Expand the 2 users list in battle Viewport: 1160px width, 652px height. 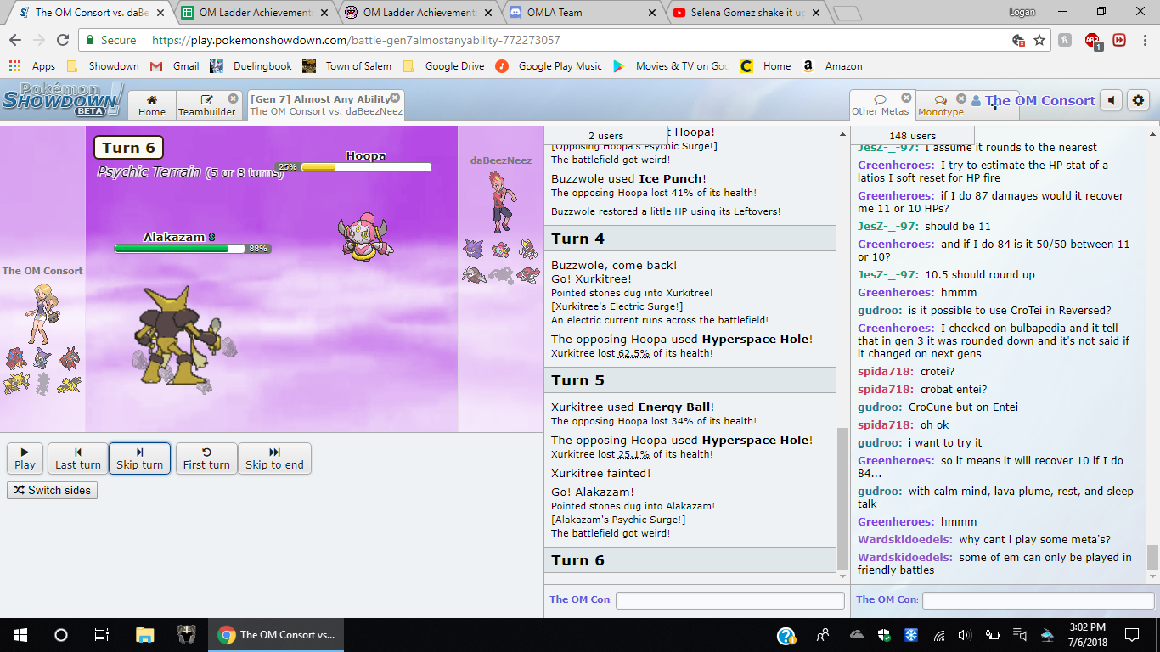point(605,136)
